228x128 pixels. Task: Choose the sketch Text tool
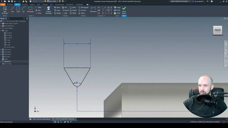click(x=38, y=10)
